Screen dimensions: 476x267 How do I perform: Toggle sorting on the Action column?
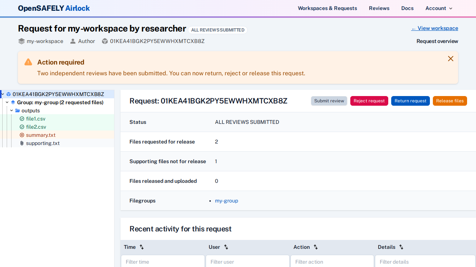[x=315, y=247]
